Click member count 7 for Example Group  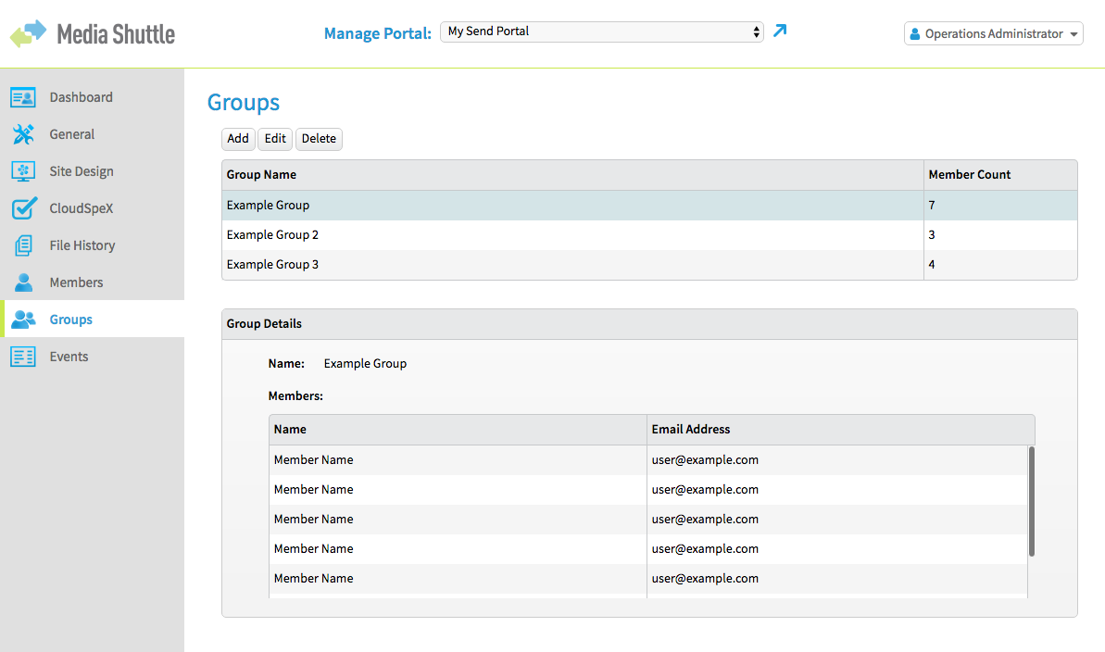click(x=932, y=205)
